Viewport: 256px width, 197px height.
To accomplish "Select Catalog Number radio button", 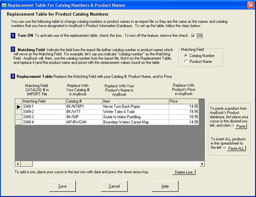I will 186,56.
